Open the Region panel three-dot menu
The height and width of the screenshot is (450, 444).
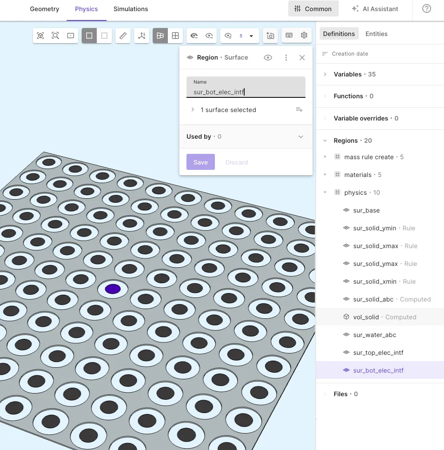point(286,58)
